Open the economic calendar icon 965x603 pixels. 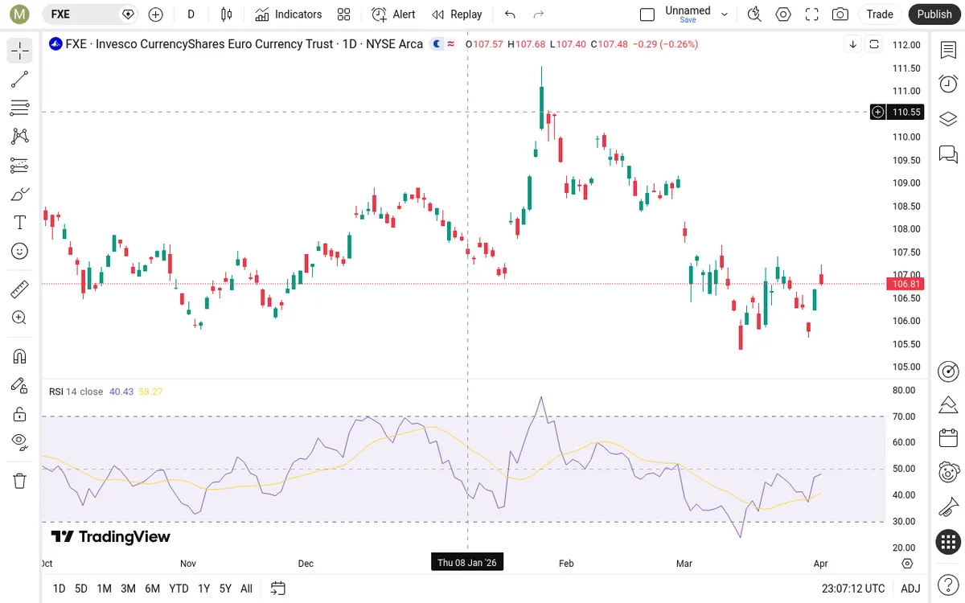click(x=949, y=438)
